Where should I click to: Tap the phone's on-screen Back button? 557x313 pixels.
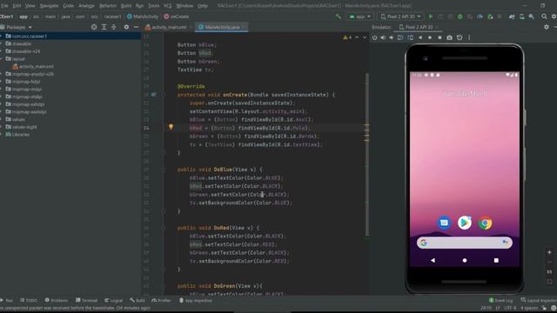(433, 260)
